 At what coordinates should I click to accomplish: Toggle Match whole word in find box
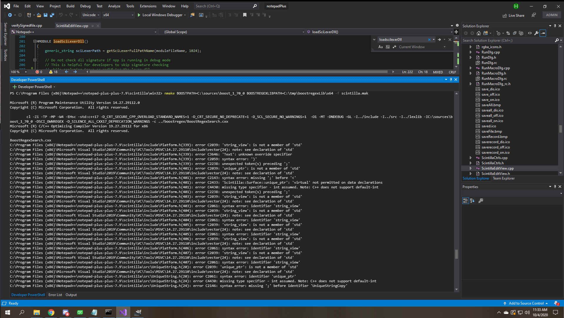pos(388,47)
